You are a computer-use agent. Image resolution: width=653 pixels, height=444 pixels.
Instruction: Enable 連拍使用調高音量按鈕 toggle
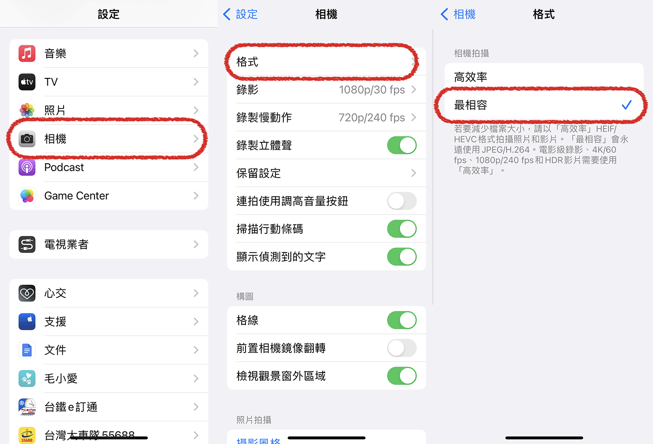click(x=402, y=201)
